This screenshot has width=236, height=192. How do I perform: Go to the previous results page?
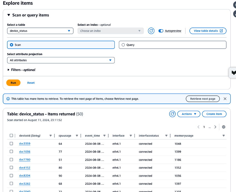[x=198, y=127]
